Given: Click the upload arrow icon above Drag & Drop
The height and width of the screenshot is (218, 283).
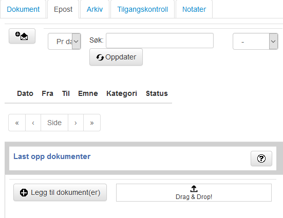Looking at the screenshot, I should 194,189.
